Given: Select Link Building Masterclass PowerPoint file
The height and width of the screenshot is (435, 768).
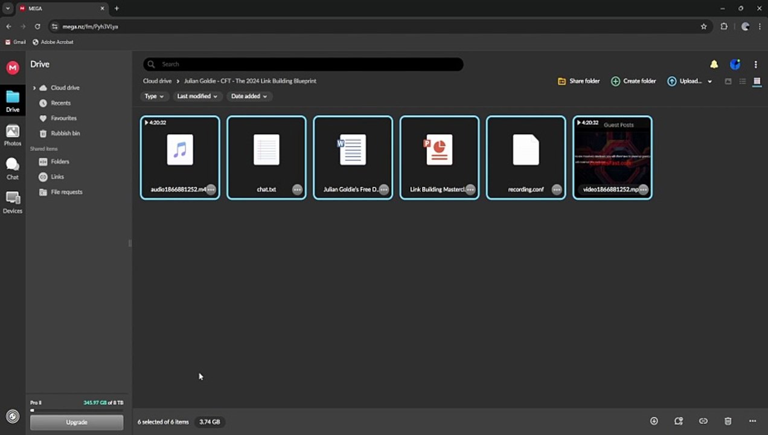Looking at the screenshot, I should [x=440, y=157].
